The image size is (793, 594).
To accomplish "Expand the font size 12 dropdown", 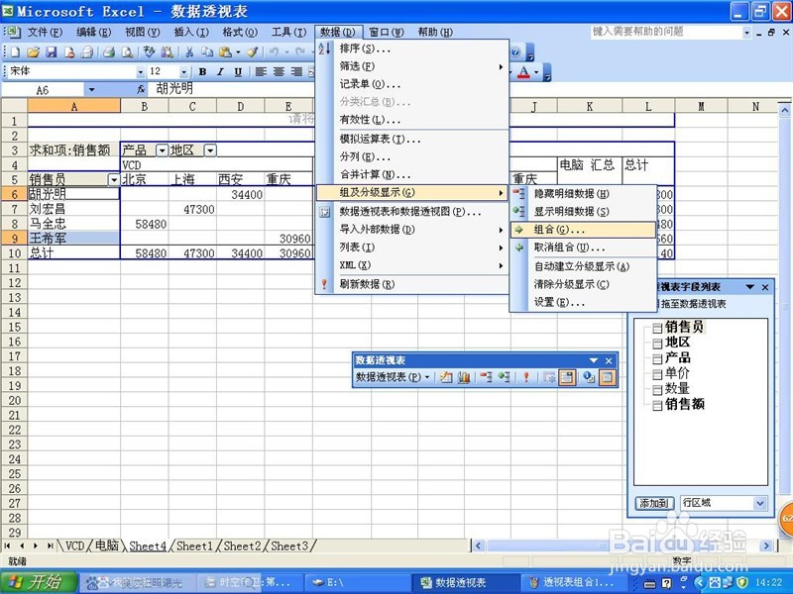I will (x=183, y=72).
